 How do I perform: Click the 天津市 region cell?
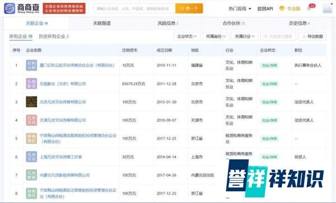(197, 120)
